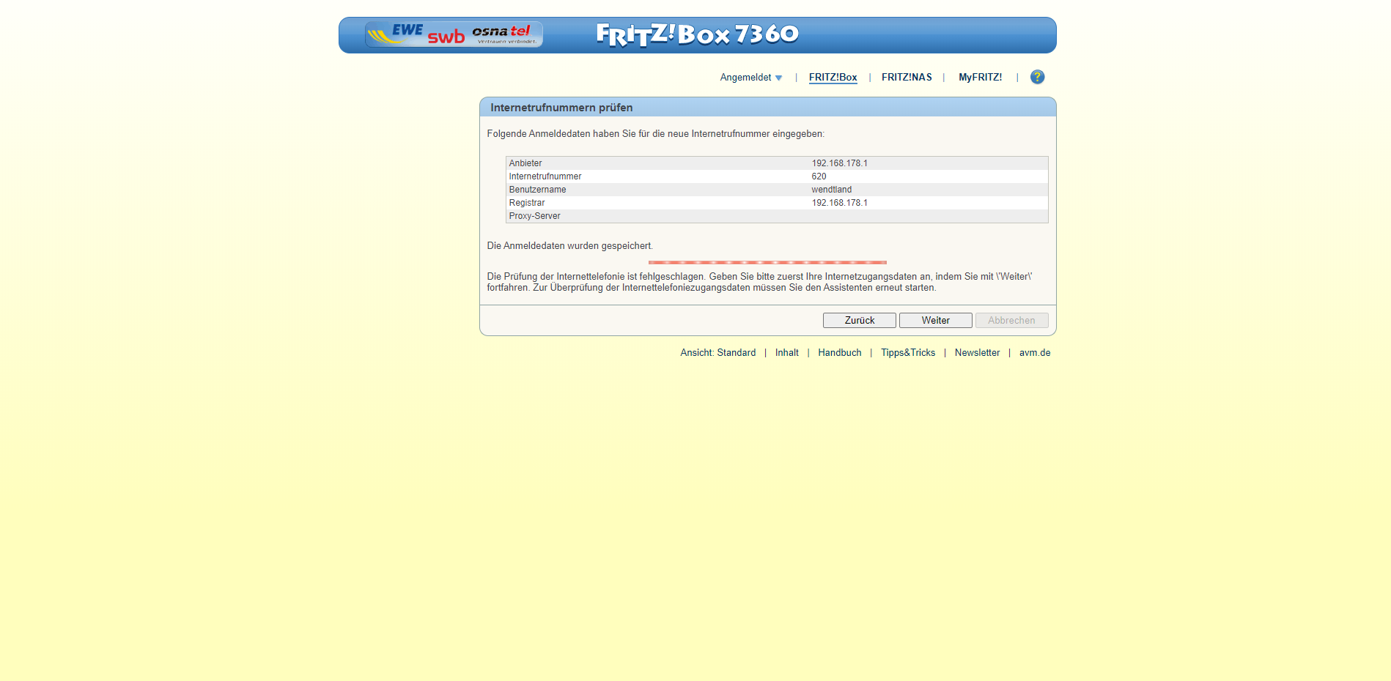1391x681 pixels.
Task: Toggle the Ansicht: Standard view link
Action: point(718,353)
